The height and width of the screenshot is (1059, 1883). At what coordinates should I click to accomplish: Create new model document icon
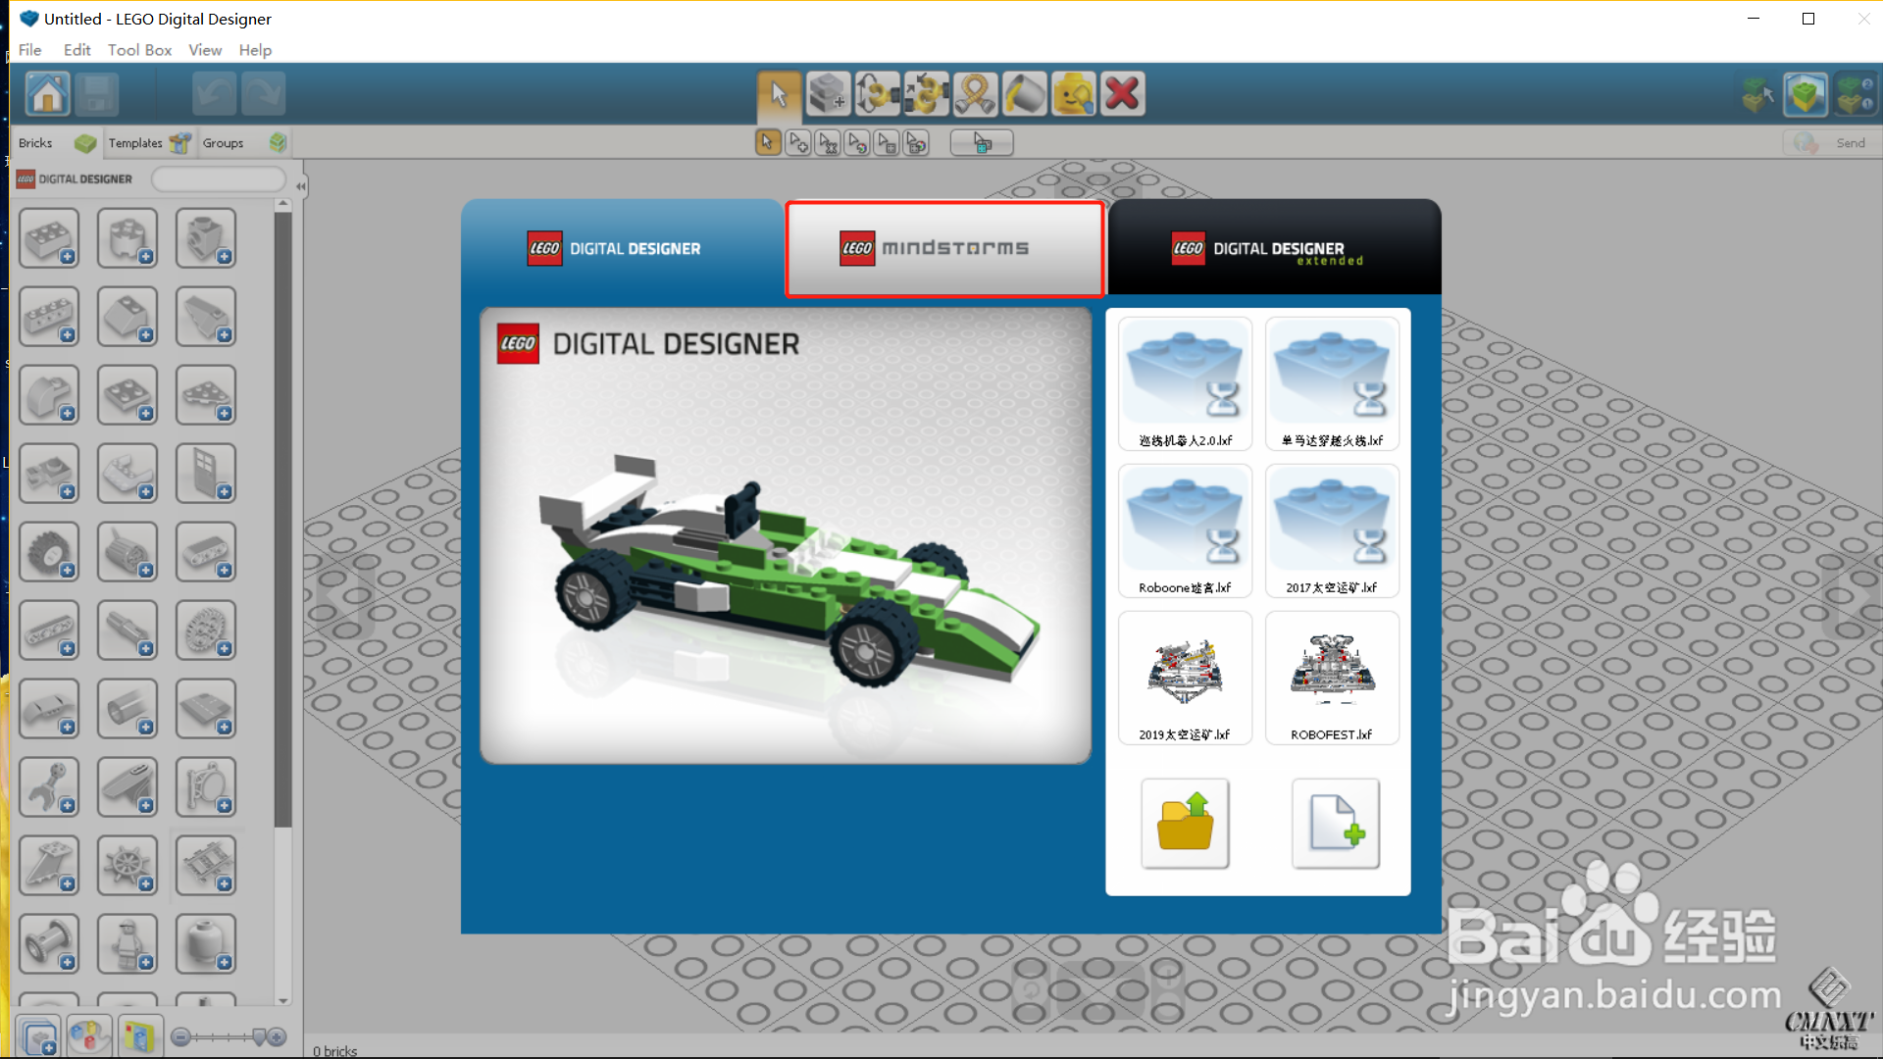[1335, 824]
